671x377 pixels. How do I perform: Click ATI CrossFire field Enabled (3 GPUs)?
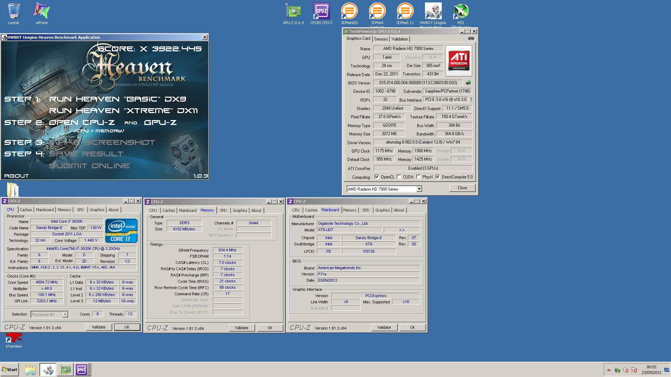click(x=423, y=168)
